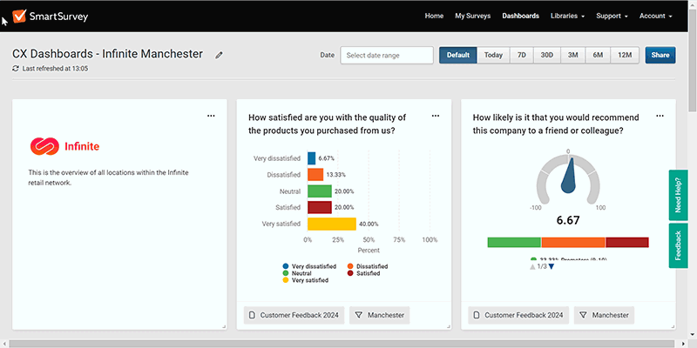Screen dimensions: 697x348
Task: Click the Select date range input field
Action: coord(387,55)
